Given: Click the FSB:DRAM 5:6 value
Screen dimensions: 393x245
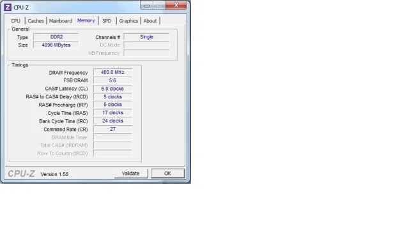Looking at the screenshot, I should (112, 80).
